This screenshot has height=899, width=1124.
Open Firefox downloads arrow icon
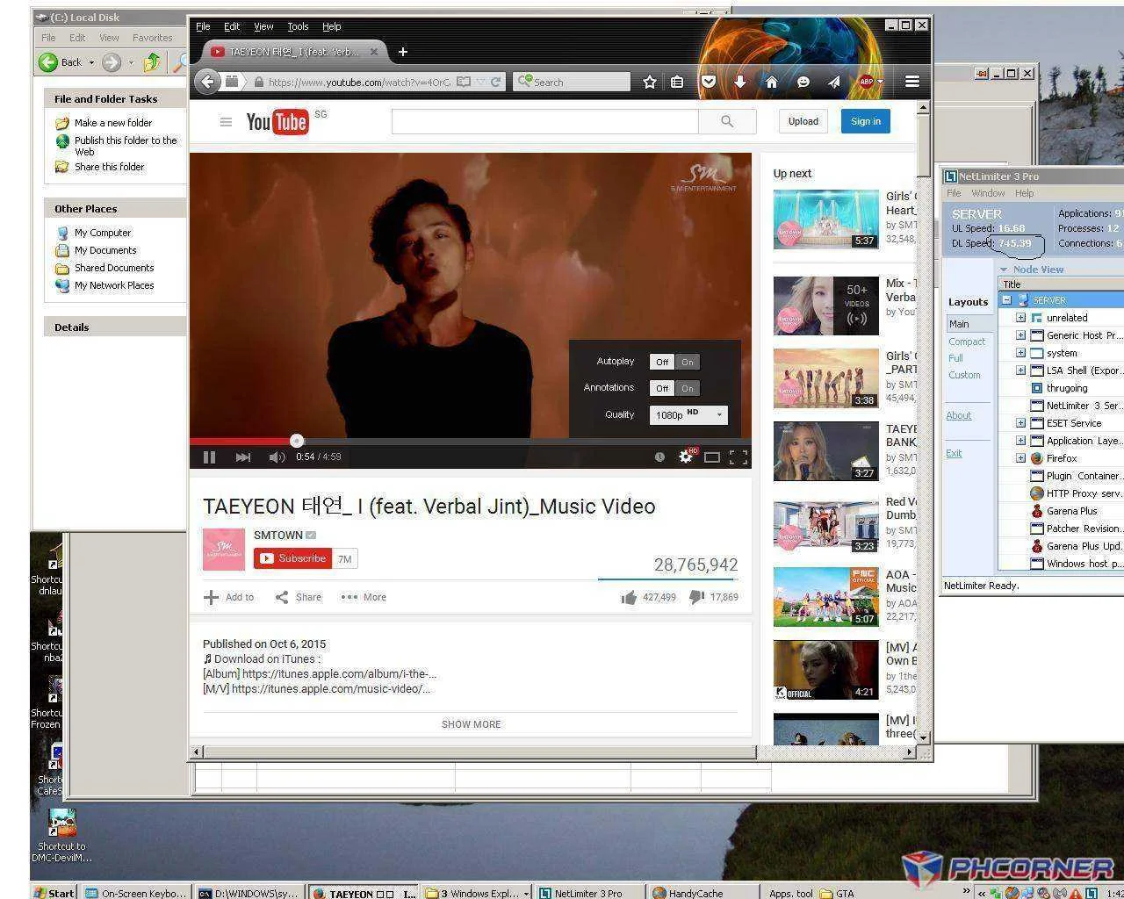coord(740,82)
